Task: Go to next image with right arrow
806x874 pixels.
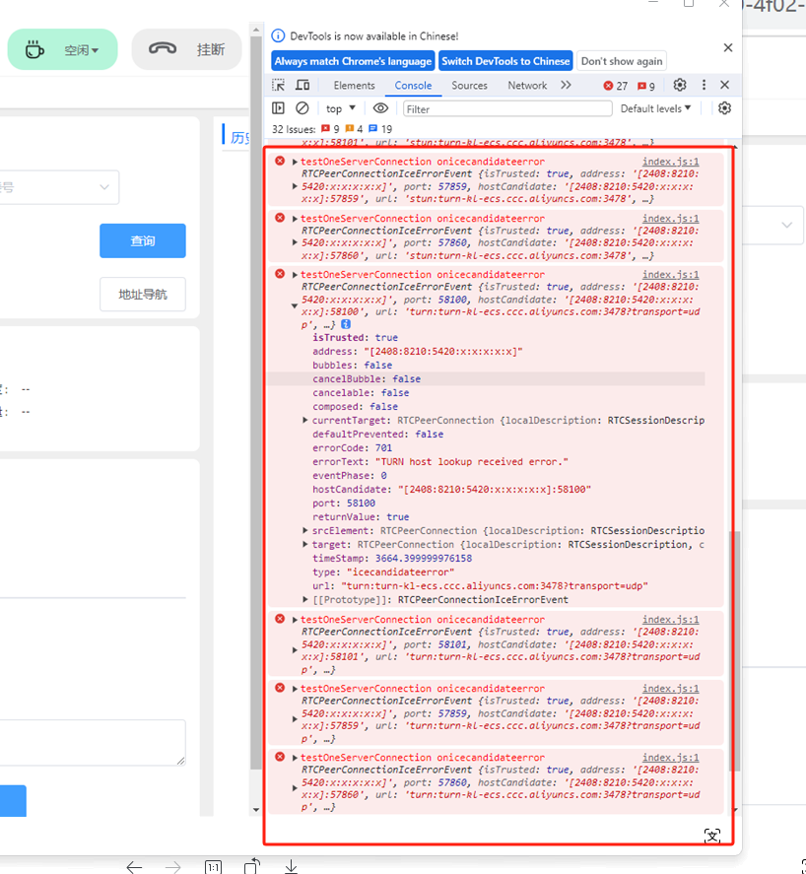Action: coord(172,867)
